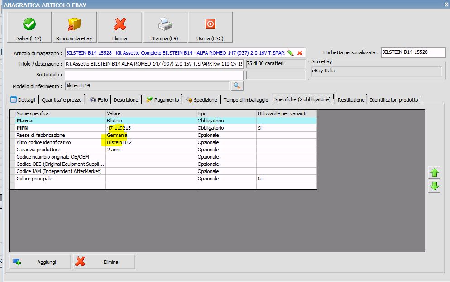Open the Pagamento tab
Screen dimensions: 450x282
[x=163, y=100]
